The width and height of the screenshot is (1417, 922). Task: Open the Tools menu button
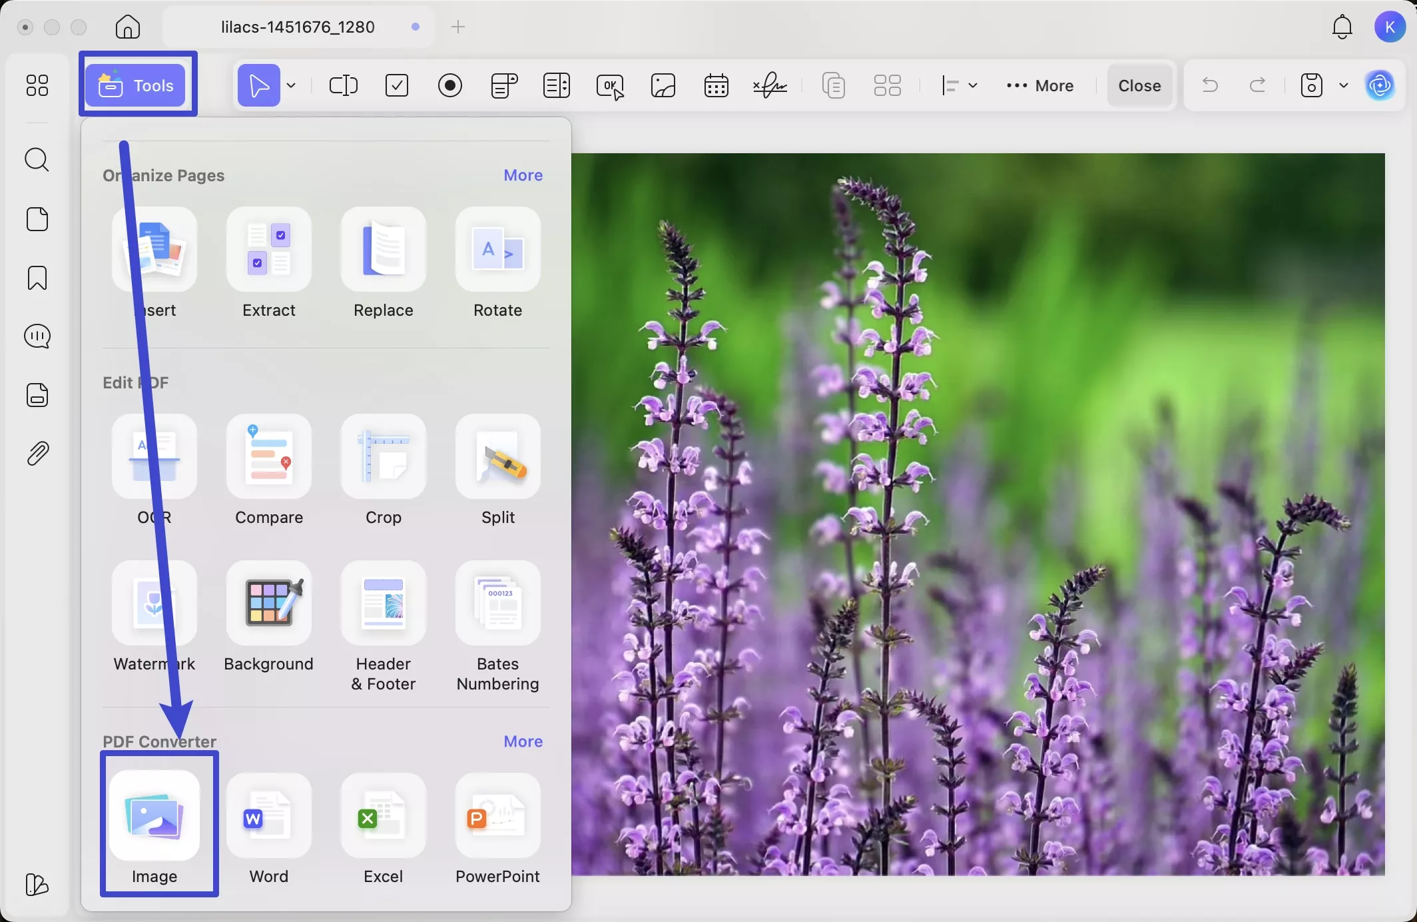click(x=137, y=85)
